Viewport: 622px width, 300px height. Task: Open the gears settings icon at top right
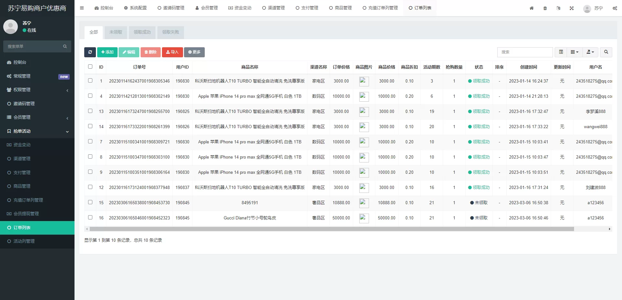[615, 8]
